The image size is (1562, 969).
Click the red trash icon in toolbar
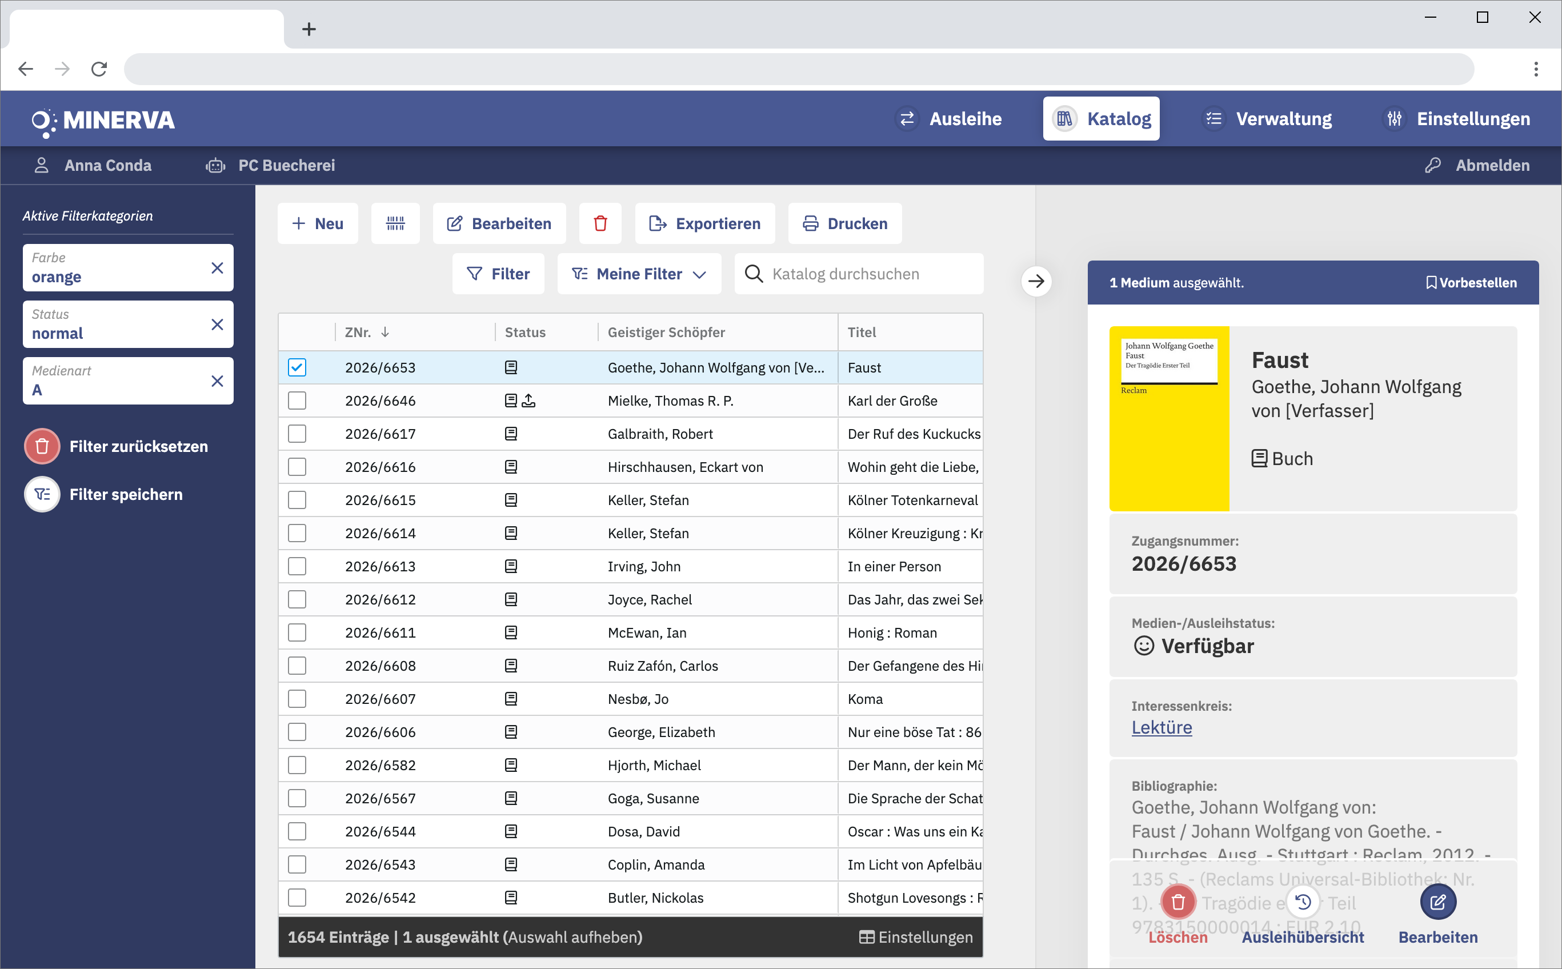point(600,223)
